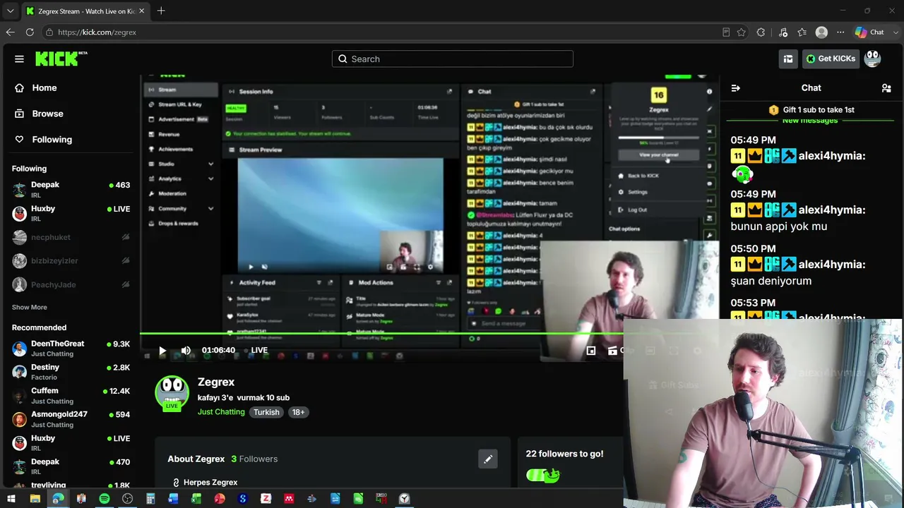Click the Turkish language tag
Viewport: 904px width, 508px height.
pos(266,412)
